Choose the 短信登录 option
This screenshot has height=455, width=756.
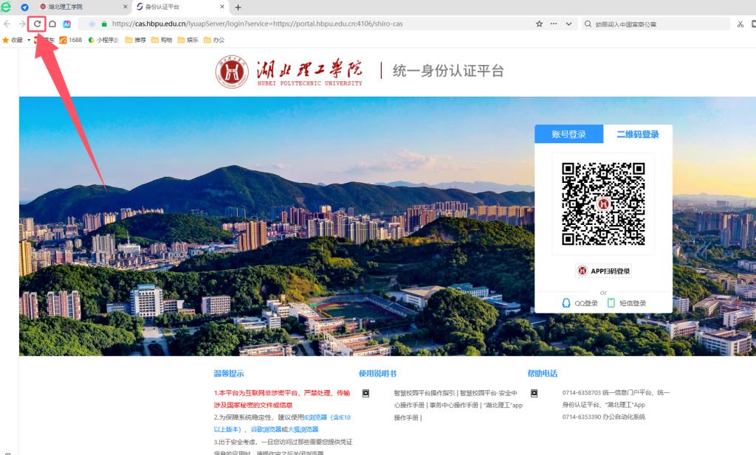627,303
